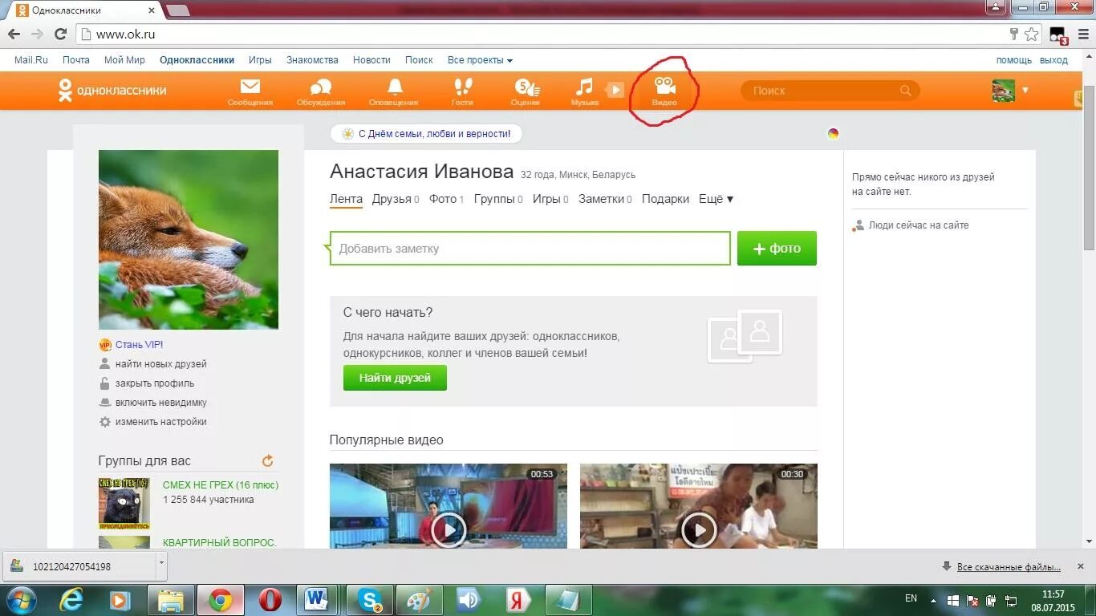Select the Фото tab
Screen dimensions: 1096x616
pos(446,199)
